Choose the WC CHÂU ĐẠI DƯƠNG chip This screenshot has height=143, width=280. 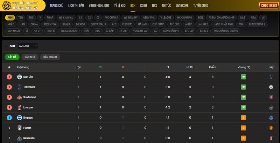pos(226,31)
